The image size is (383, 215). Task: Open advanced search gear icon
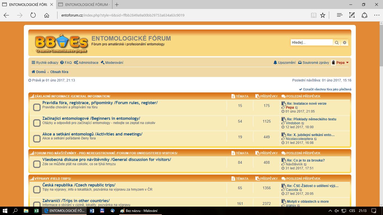coord(345,43)
